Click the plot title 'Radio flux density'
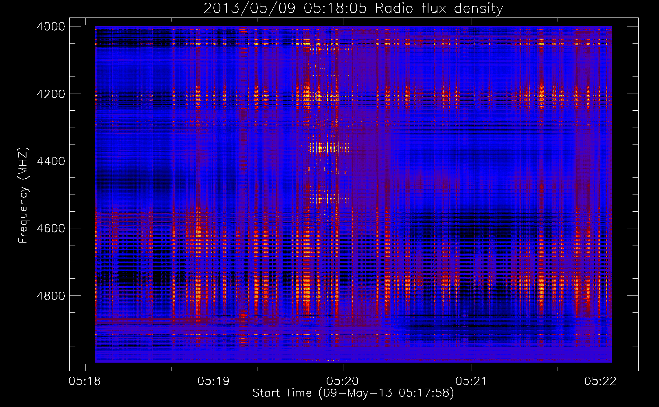The width and height of the screenshot is (659, 407). [x=439, y=9]
